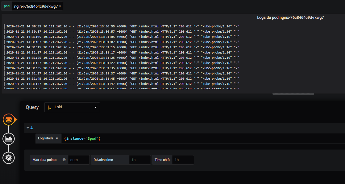Click log line at 14:31:27
345x184 pixels.
coord(123,63)
